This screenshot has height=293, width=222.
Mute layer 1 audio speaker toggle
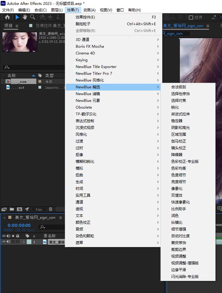tap(8, 242)
